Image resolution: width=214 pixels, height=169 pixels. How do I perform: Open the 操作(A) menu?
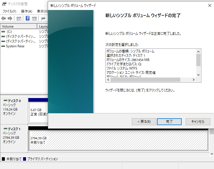point(26,11)
